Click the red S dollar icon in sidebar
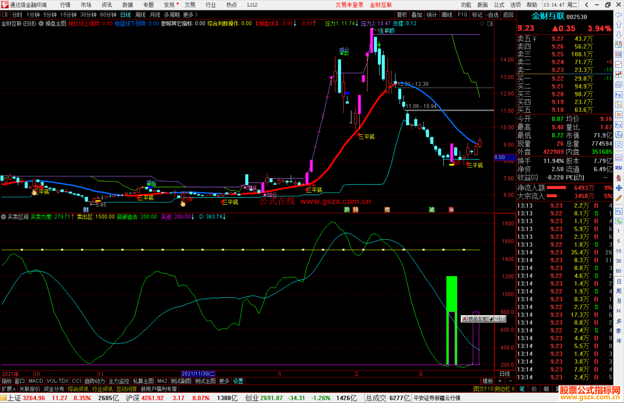Viewport: 624px width, 403px height. (619, 178)
